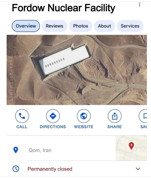This screenshot has width=151, height=178.
Task: Expand hours with the chevron arrow
Action: coord(138,169)
